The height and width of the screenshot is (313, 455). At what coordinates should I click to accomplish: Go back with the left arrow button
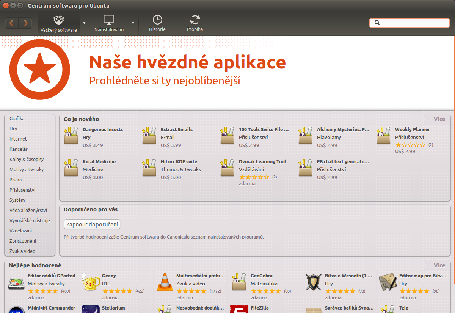(12, 23)
